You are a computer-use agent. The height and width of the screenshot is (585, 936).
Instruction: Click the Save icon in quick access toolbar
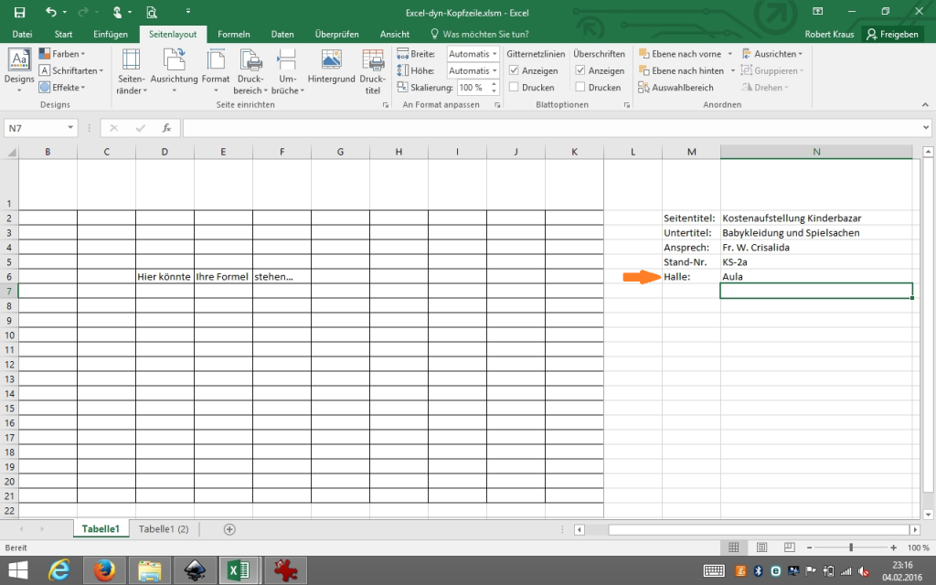coord(20,12)
